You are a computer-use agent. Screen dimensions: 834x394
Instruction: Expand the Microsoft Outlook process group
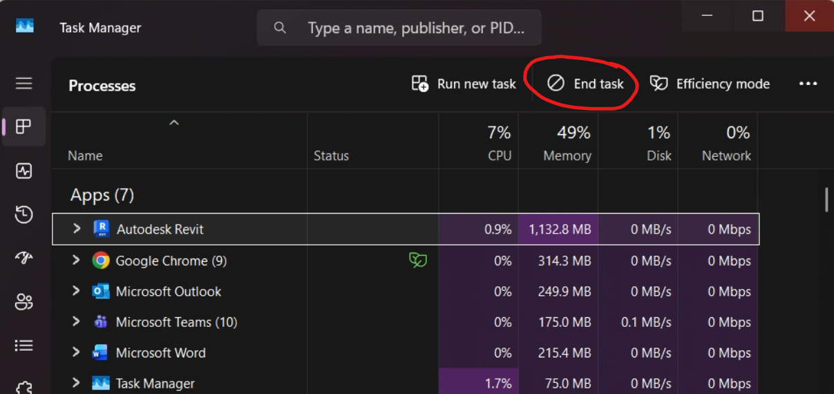pyautogui.click(x=77, y=291)
